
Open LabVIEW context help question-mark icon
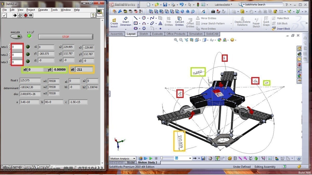click(93, 15)
